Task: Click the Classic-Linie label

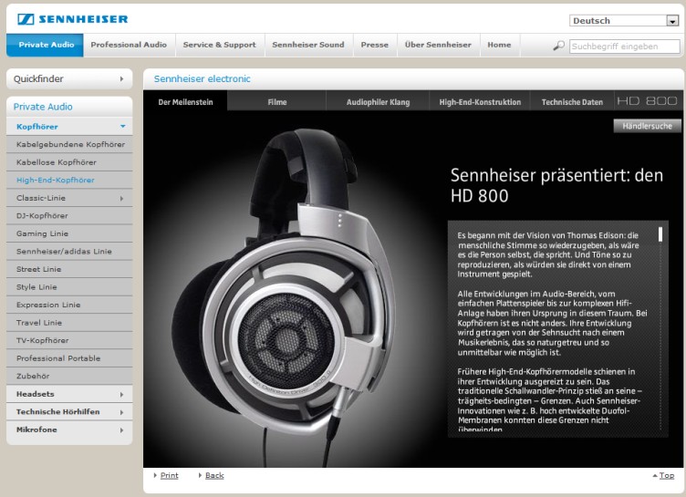Action: tap(41, 198)
